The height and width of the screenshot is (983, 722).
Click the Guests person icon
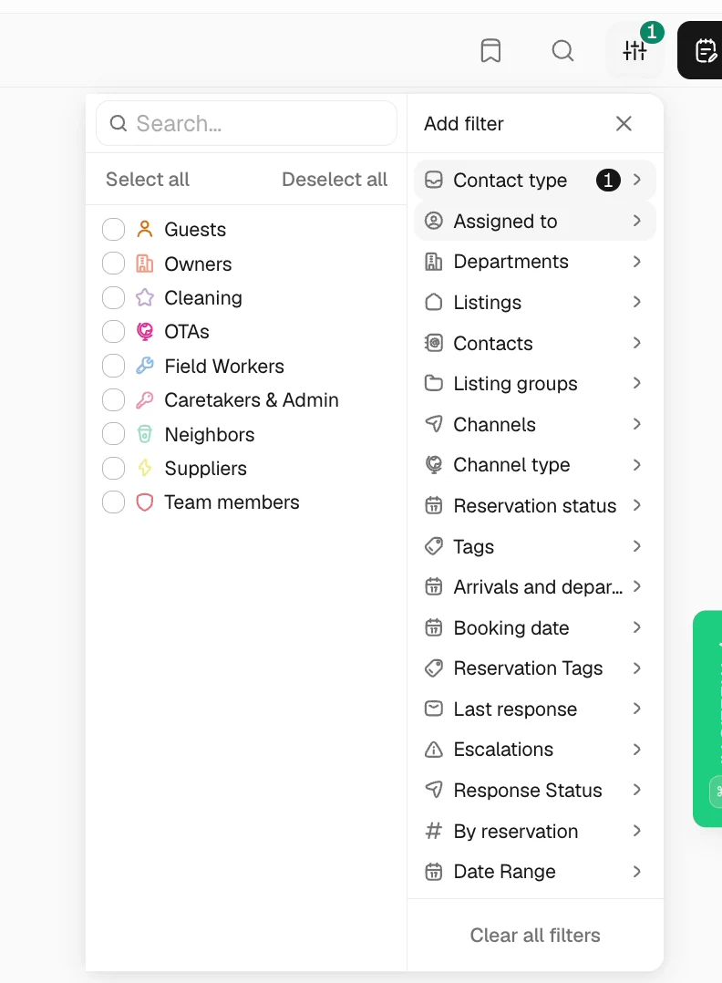[145, 230]
